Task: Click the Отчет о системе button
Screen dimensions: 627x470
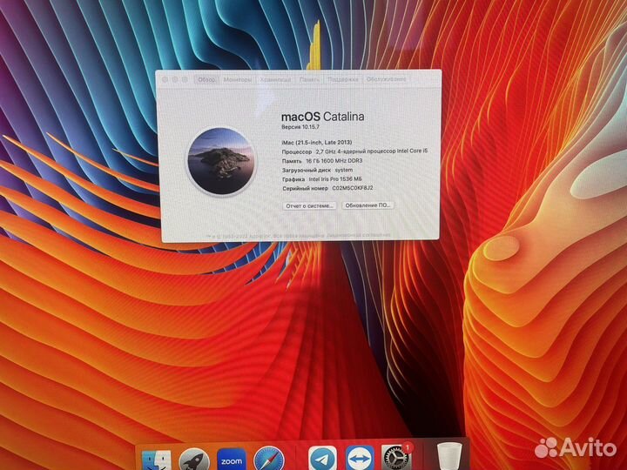Action: [309, 205]
